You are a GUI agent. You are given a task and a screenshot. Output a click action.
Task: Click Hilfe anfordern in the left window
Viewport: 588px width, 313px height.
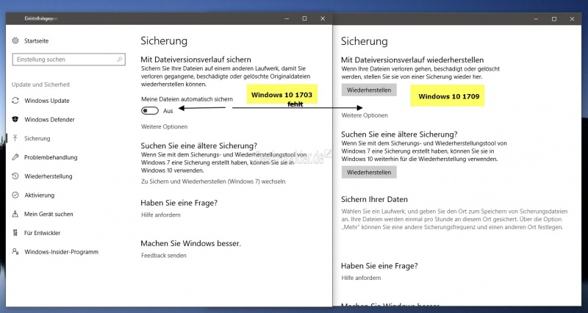[x=161, y=215]
